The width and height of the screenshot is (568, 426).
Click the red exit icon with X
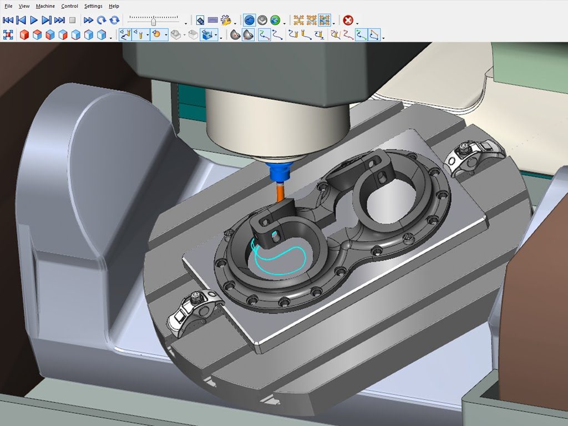[348, 21]
